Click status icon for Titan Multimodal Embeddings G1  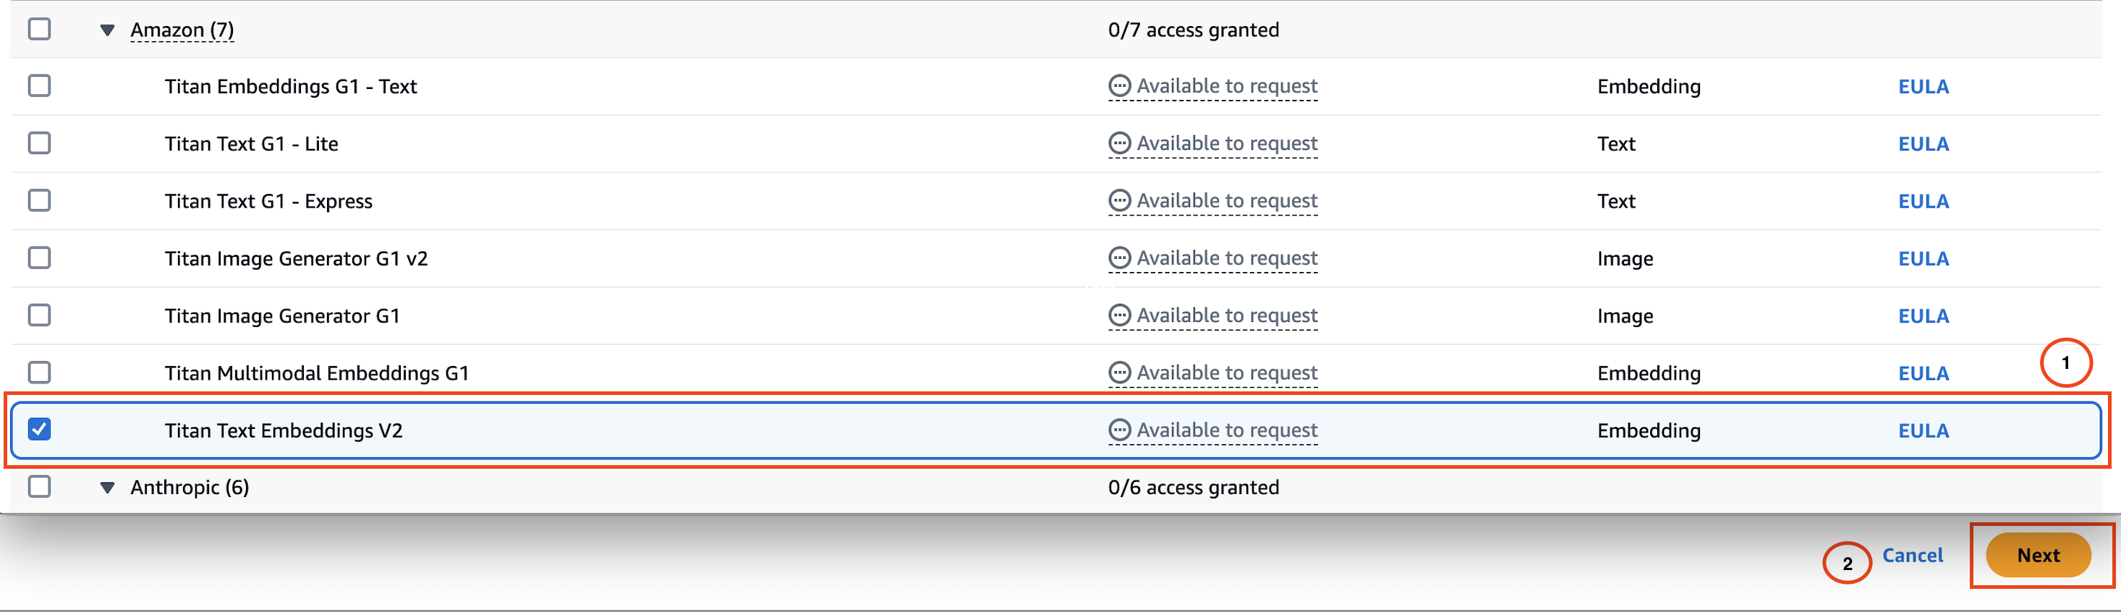pos(1119,373)
